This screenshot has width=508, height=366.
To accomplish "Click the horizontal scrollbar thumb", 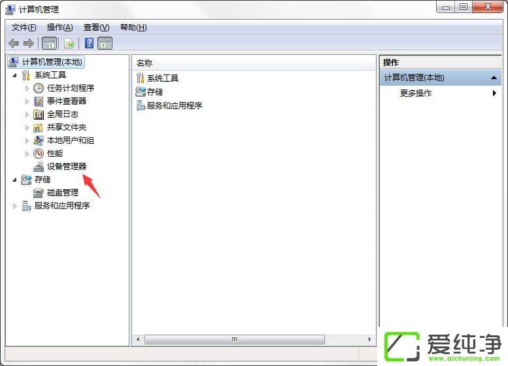I will pyautogui.click(x=235, y=339).
